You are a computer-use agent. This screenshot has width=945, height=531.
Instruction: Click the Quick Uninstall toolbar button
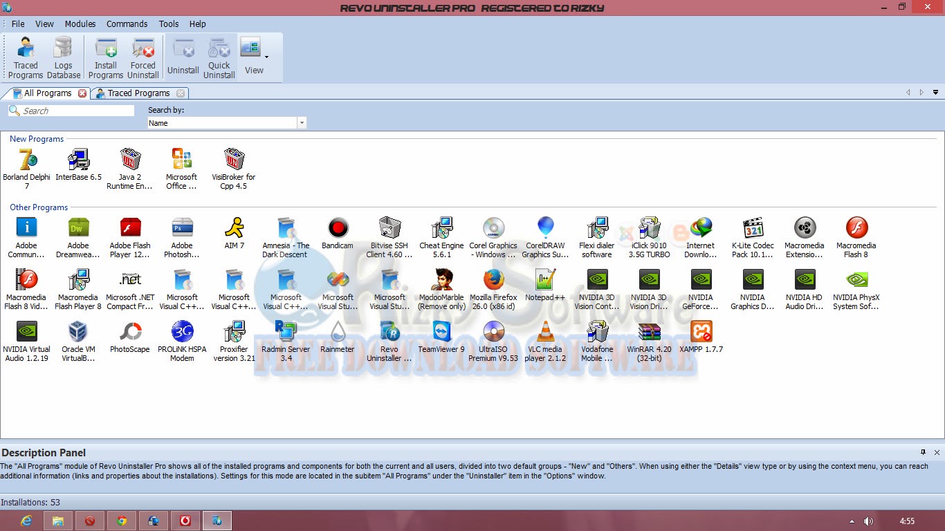pyautogui.click(x=219, y=58)
